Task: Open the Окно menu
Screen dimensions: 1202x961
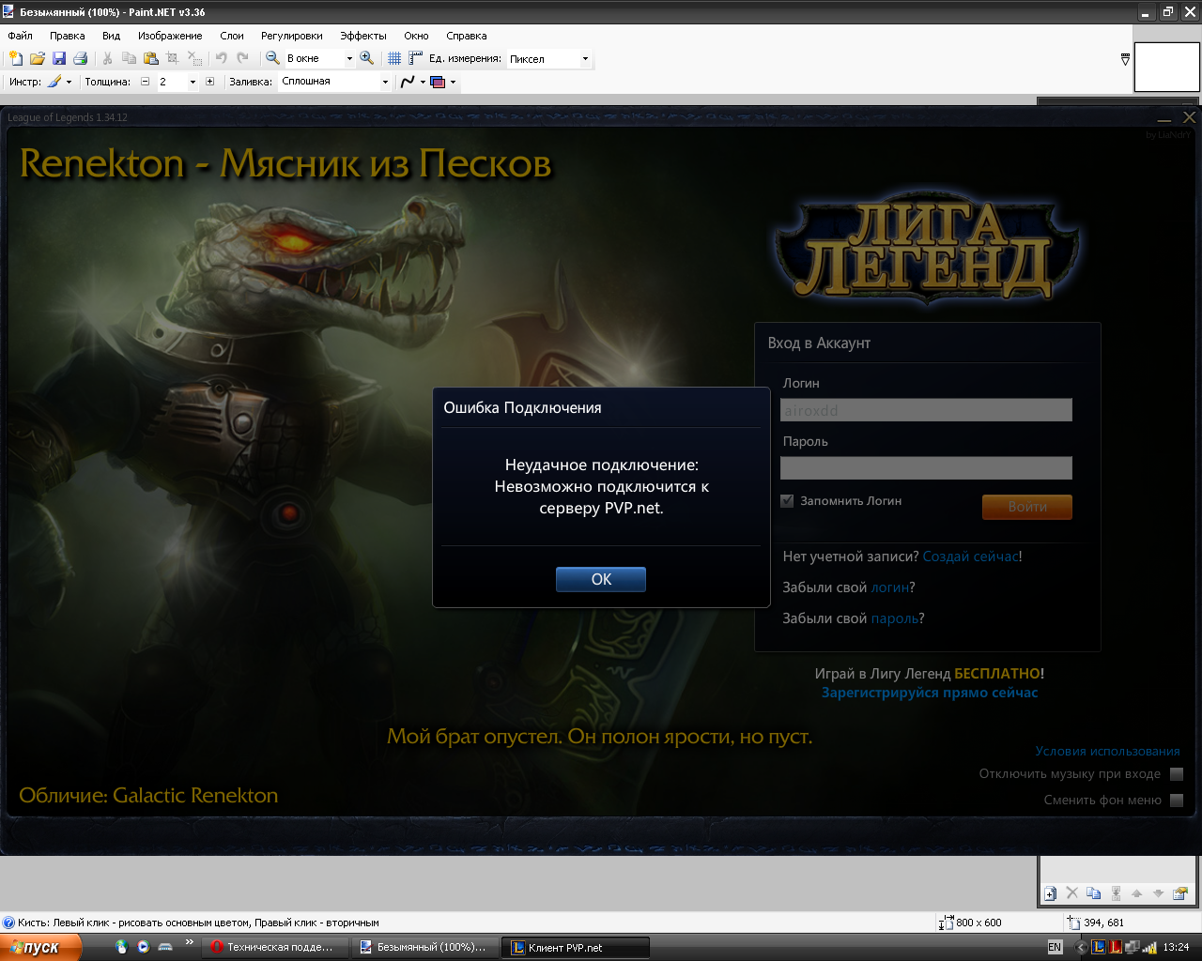Action: click(417, 36)
